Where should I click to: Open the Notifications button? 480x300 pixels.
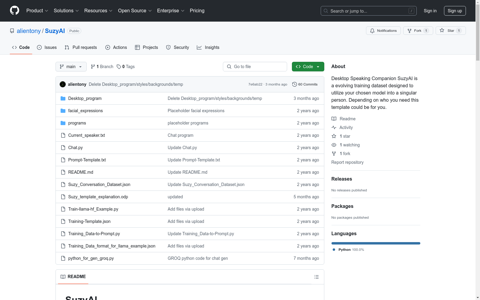click(x=383, y=31)
